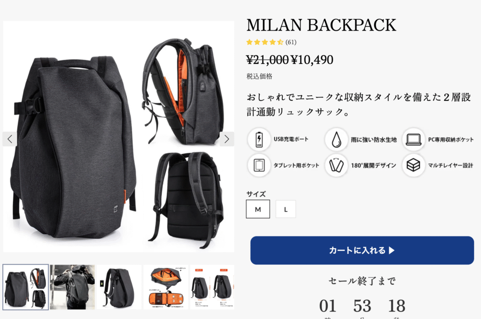Click the 180° opening design icon
The width and height of the screenshot is (481, 319).
coord(336,166)
